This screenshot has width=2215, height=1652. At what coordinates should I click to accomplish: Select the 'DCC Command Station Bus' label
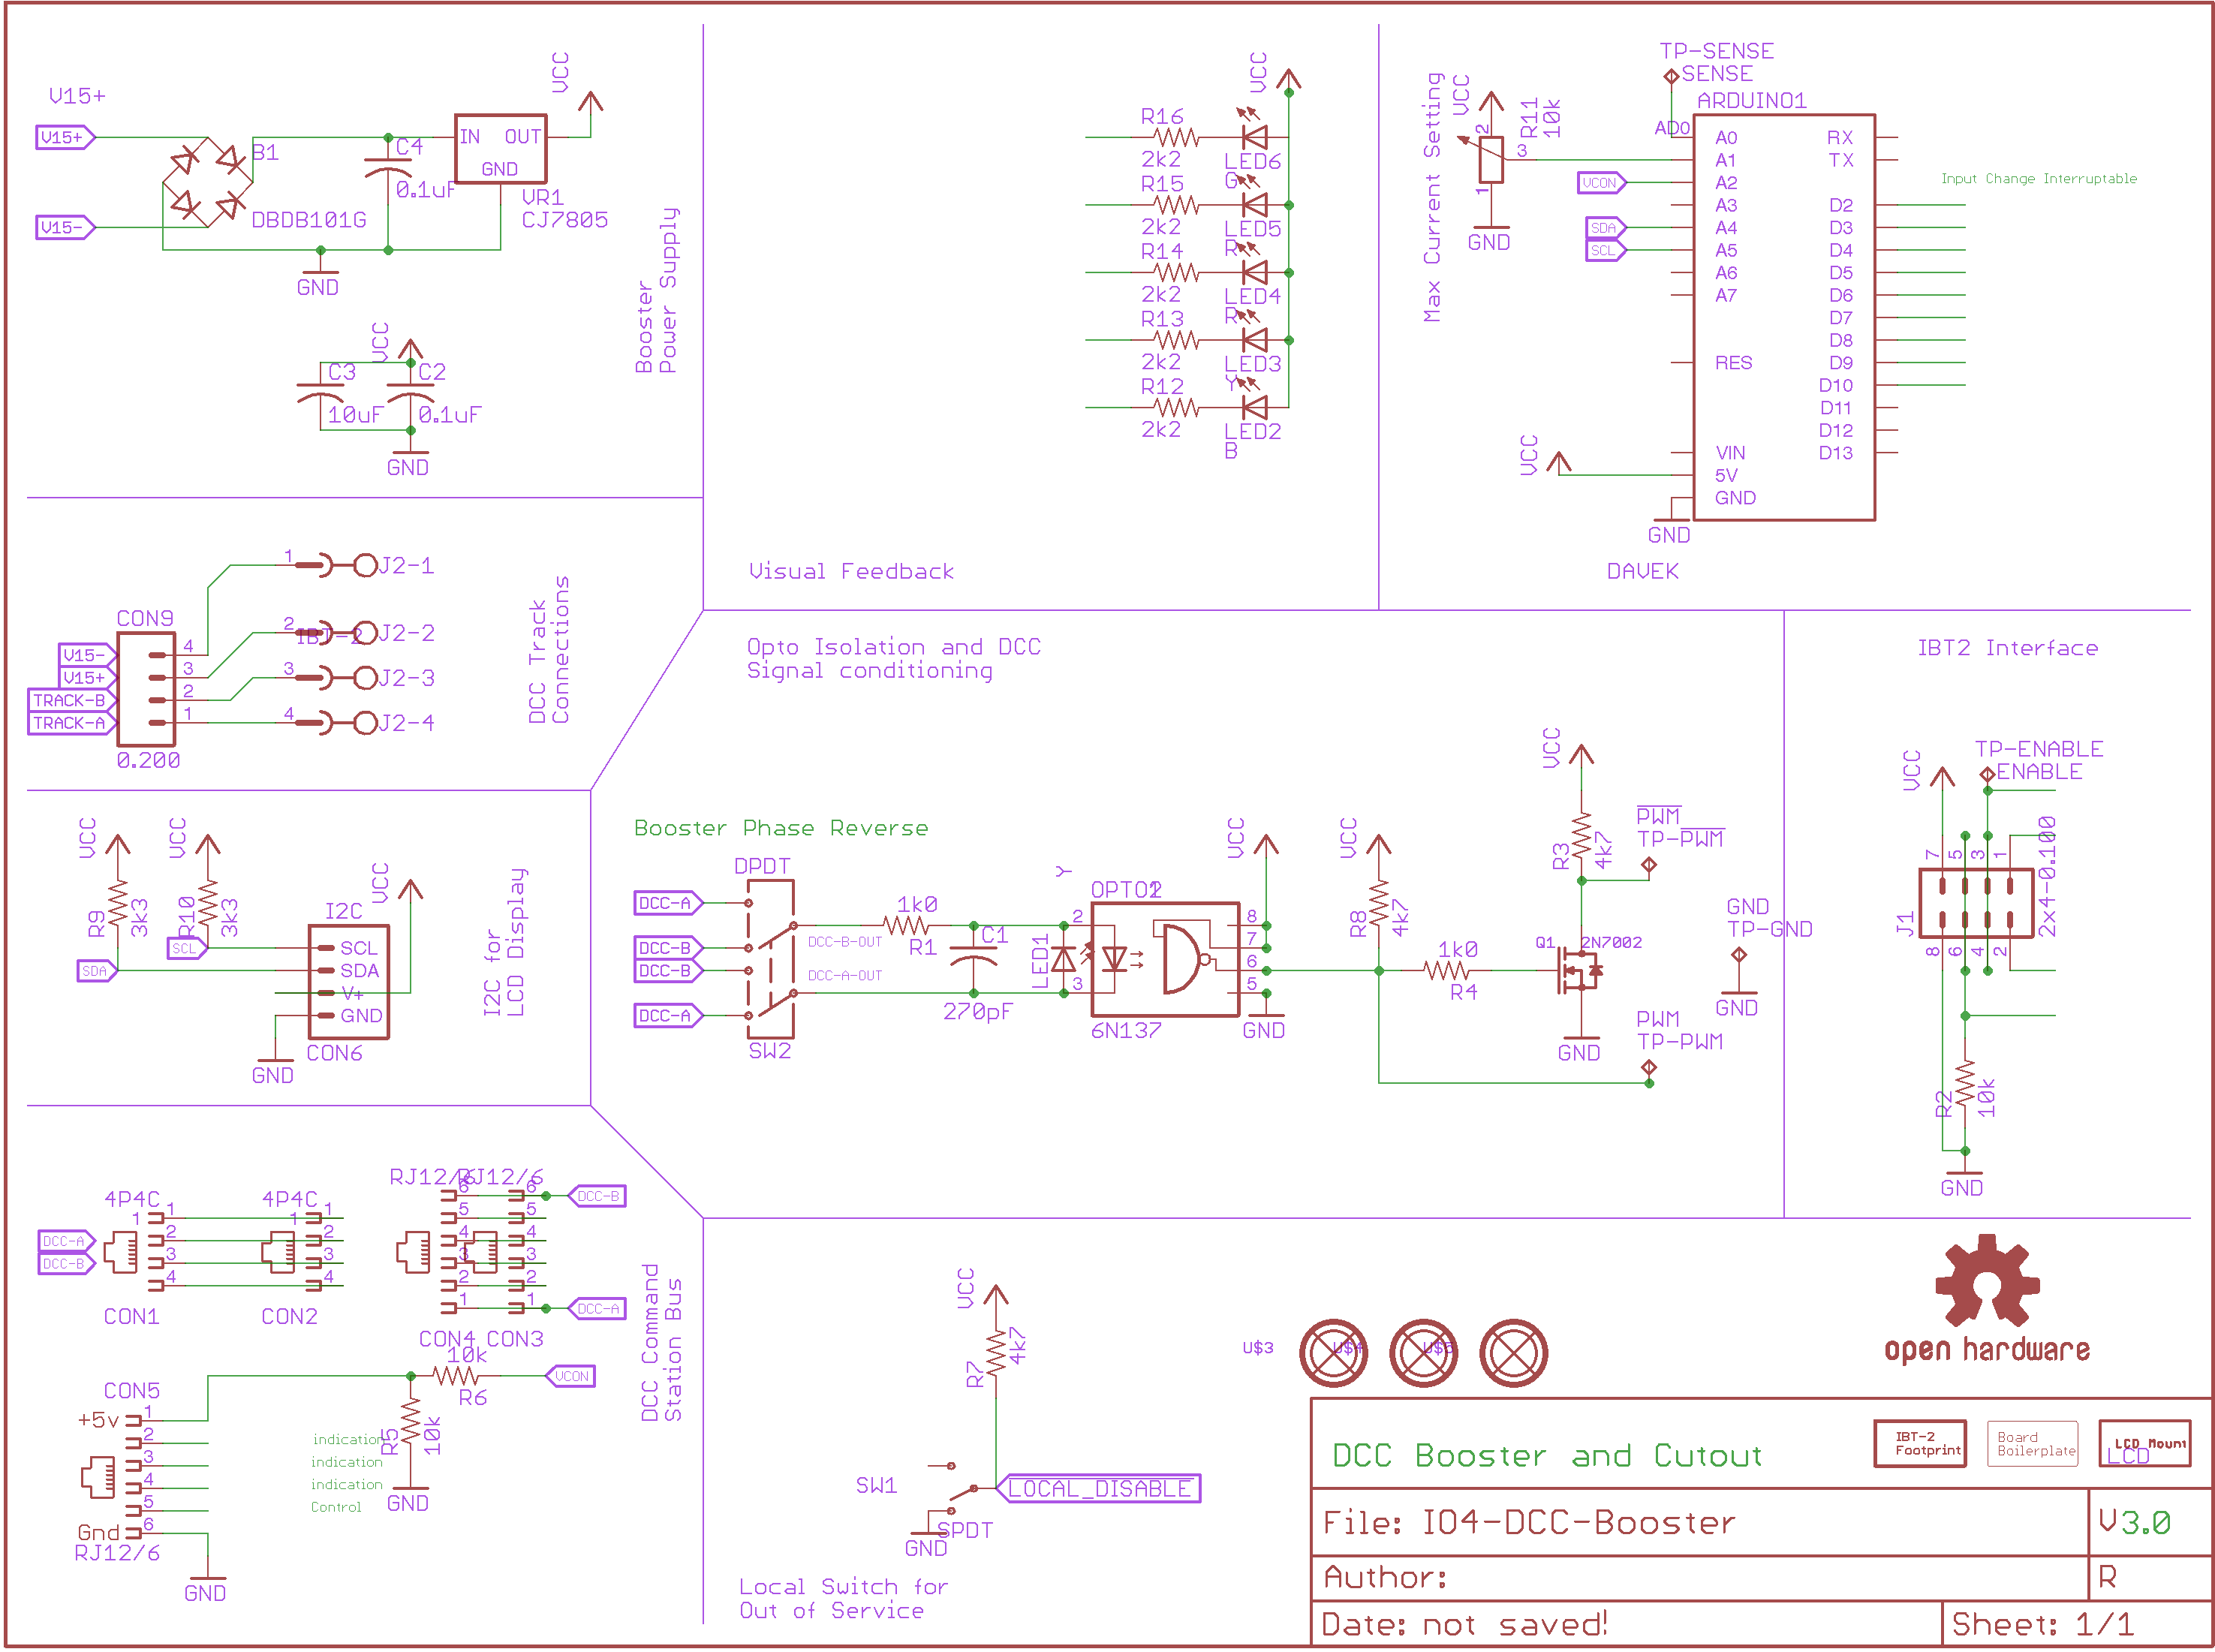tap(662, 1343)
